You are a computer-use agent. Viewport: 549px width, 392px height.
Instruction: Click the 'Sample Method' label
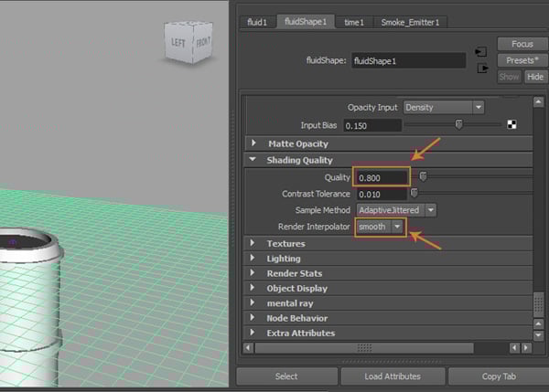tap(322, 210)
